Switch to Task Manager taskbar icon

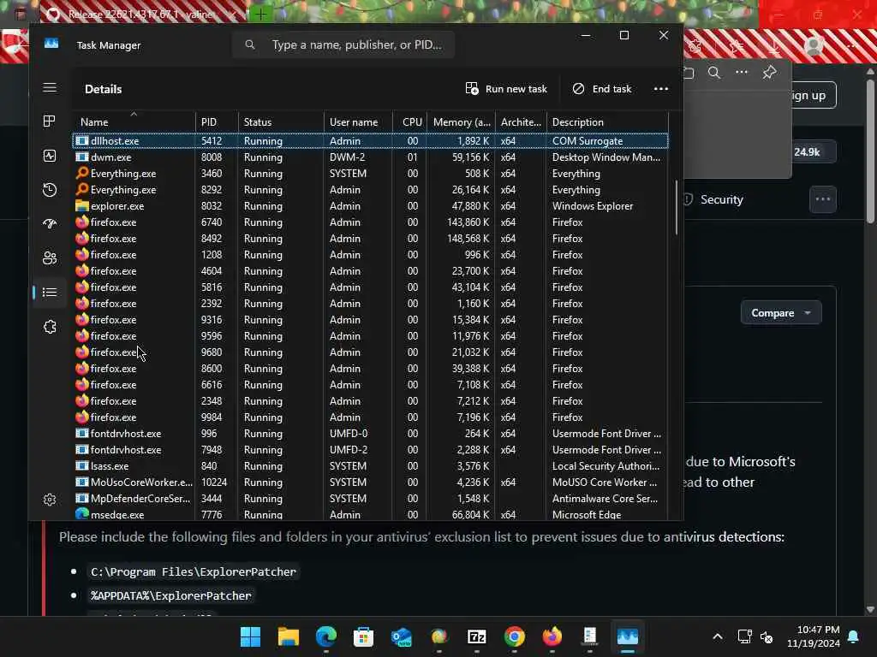tap(628, 636)
